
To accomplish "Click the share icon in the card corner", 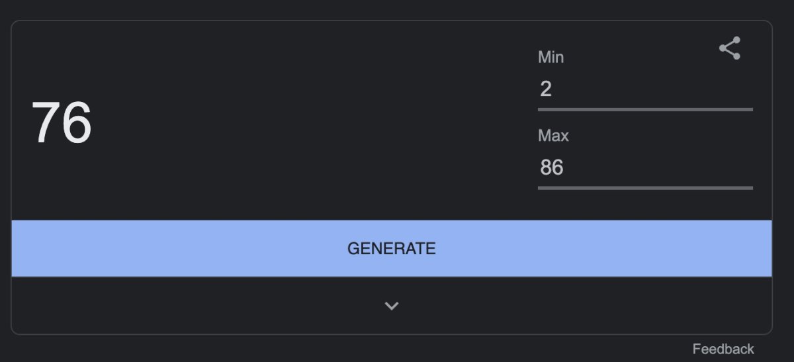I will (x=730, y=49).
